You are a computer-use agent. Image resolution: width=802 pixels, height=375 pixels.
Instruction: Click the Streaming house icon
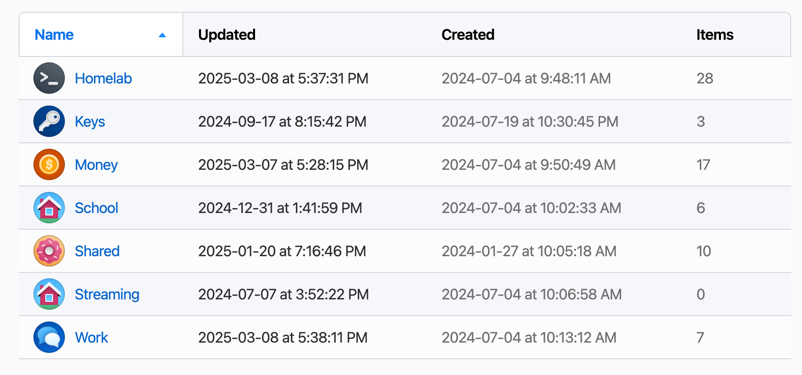(49, 295)
